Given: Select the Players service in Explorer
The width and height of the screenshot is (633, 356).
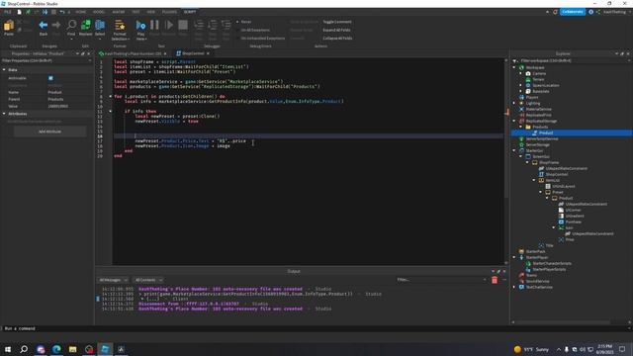Looking at the screenshot, I should [x=532, y=97].
